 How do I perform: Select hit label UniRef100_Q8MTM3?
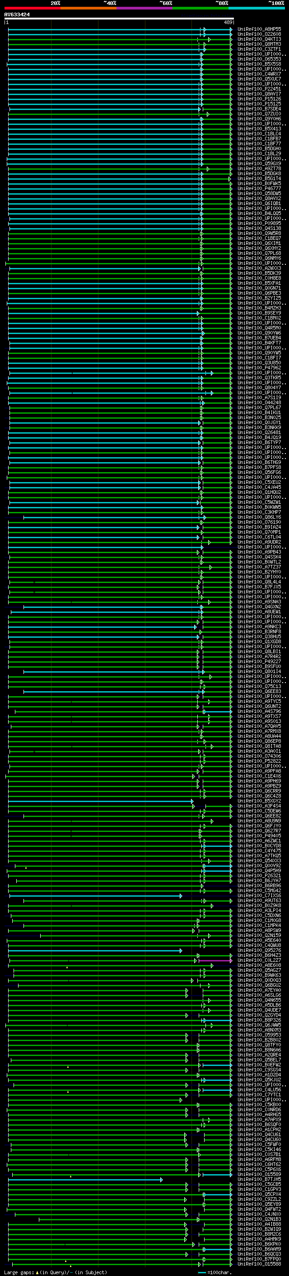tap(259, 44)
